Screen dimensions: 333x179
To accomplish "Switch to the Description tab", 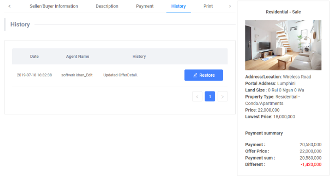I will tap(107, 6).
